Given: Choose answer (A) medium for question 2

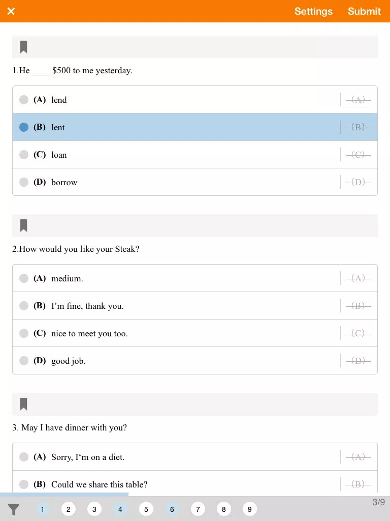Looking at the screenshot, I should pyautogui.click(x=176, y=278).
